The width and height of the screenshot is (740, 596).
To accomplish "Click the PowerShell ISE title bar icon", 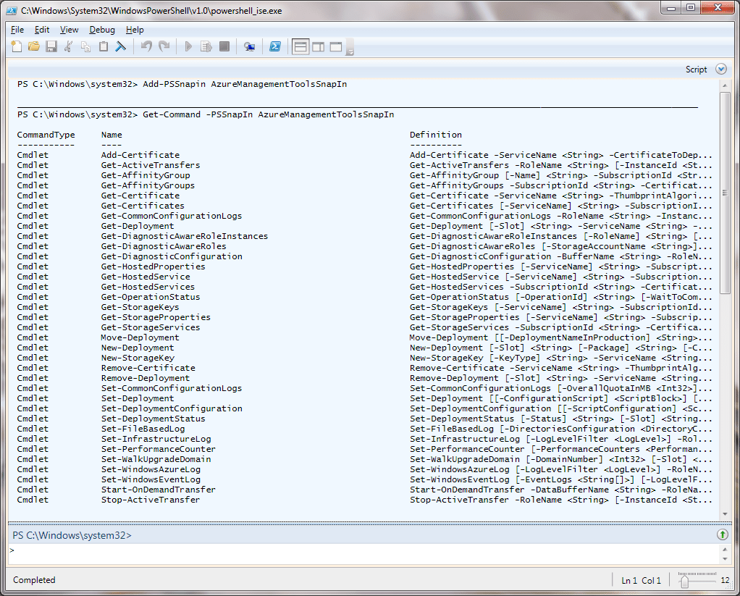I will 12,10.
